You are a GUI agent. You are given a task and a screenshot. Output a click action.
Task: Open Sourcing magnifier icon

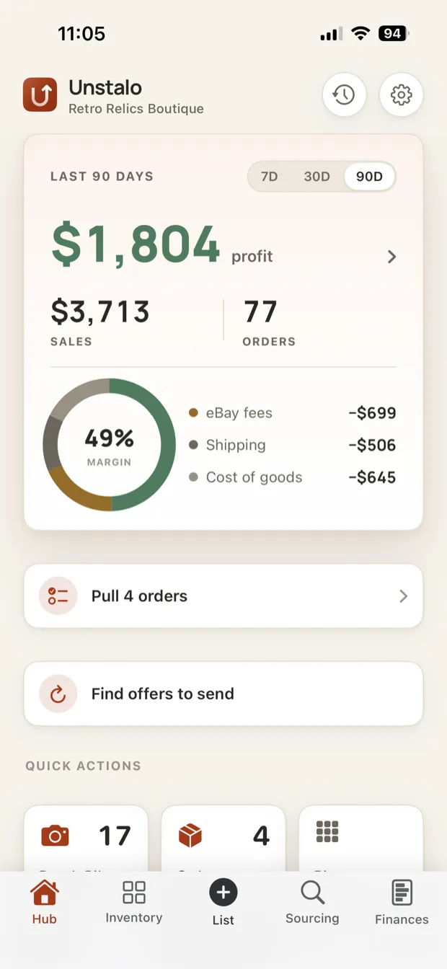(x=312, y=893)
